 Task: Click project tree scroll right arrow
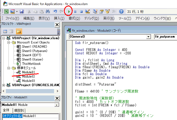point(57,91)
